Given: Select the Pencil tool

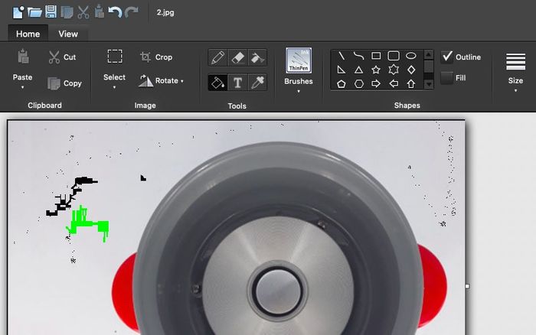Looking at the screenshot, I should click(217, 57).
